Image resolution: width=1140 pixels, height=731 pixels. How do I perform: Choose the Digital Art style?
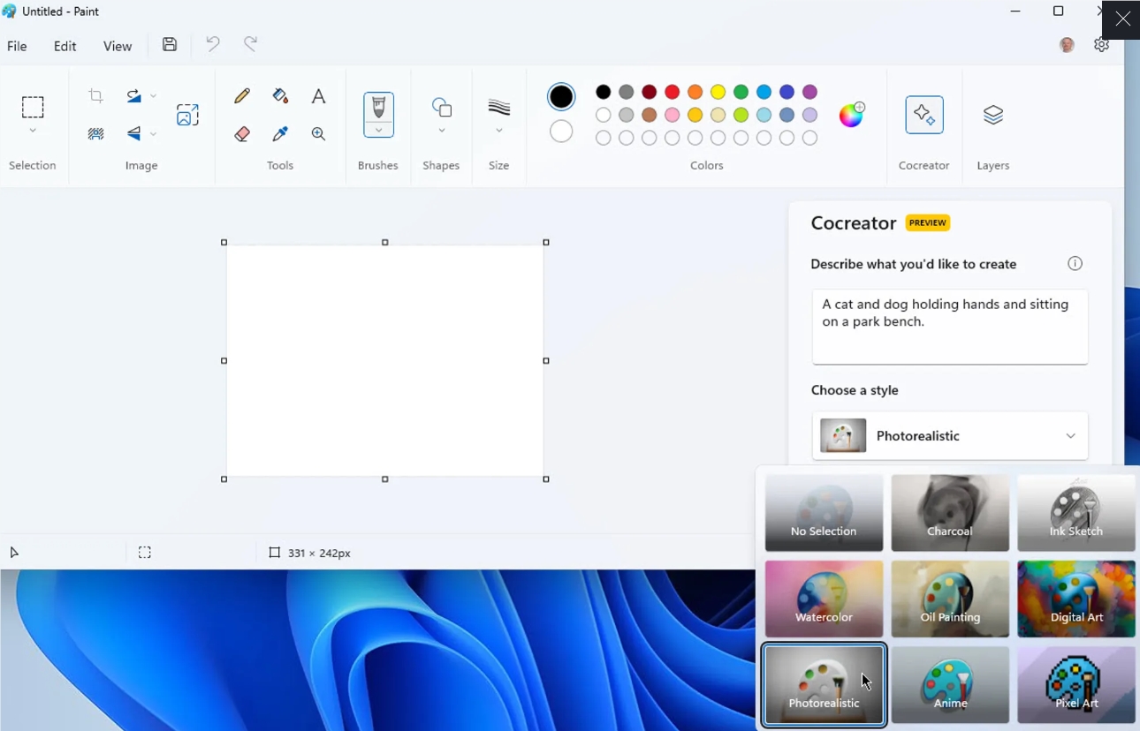pos(1076,599)
